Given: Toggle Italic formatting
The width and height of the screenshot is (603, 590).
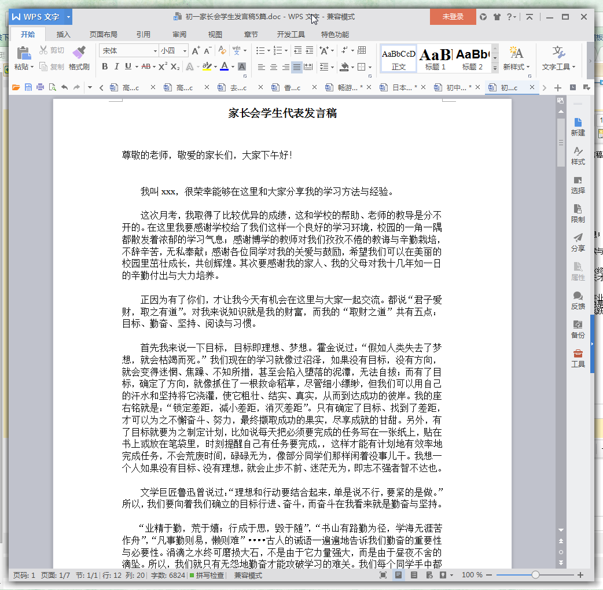Looking at the screenshot, I should pyautogui.click(x=116, y=67).
